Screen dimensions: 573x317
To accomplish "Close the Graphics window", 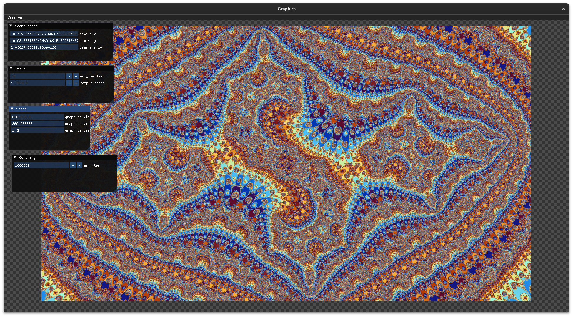I will click(x=563, y=9).
